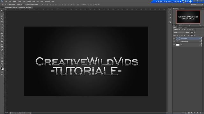Open the collapsed Character panel icon
This screenshot has width=204, height=114.
click(x=170, y=15)
